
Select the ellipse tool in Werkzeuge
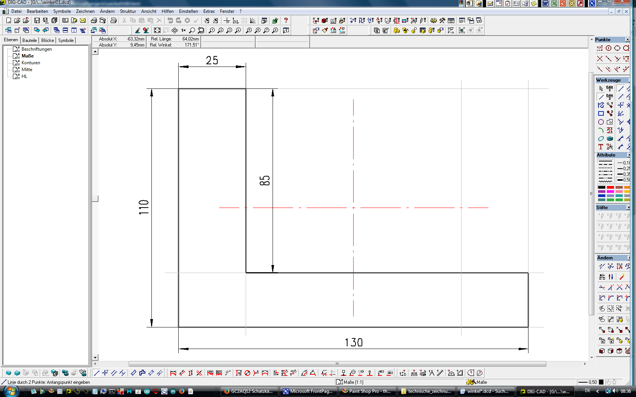[601, 138]
